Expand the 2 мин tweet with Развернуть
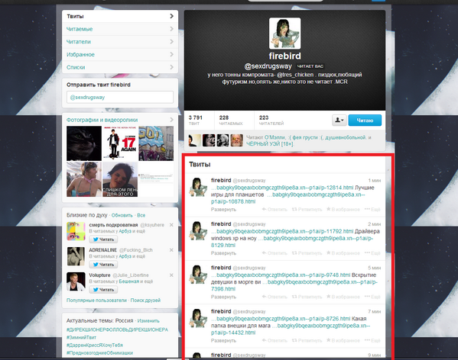Viewport: 458px width, 360px height. point(223,253)
